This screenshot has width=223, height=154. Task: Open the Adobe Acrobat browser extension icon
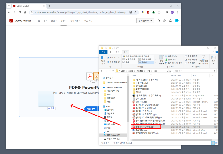click(x=148, y=12)
